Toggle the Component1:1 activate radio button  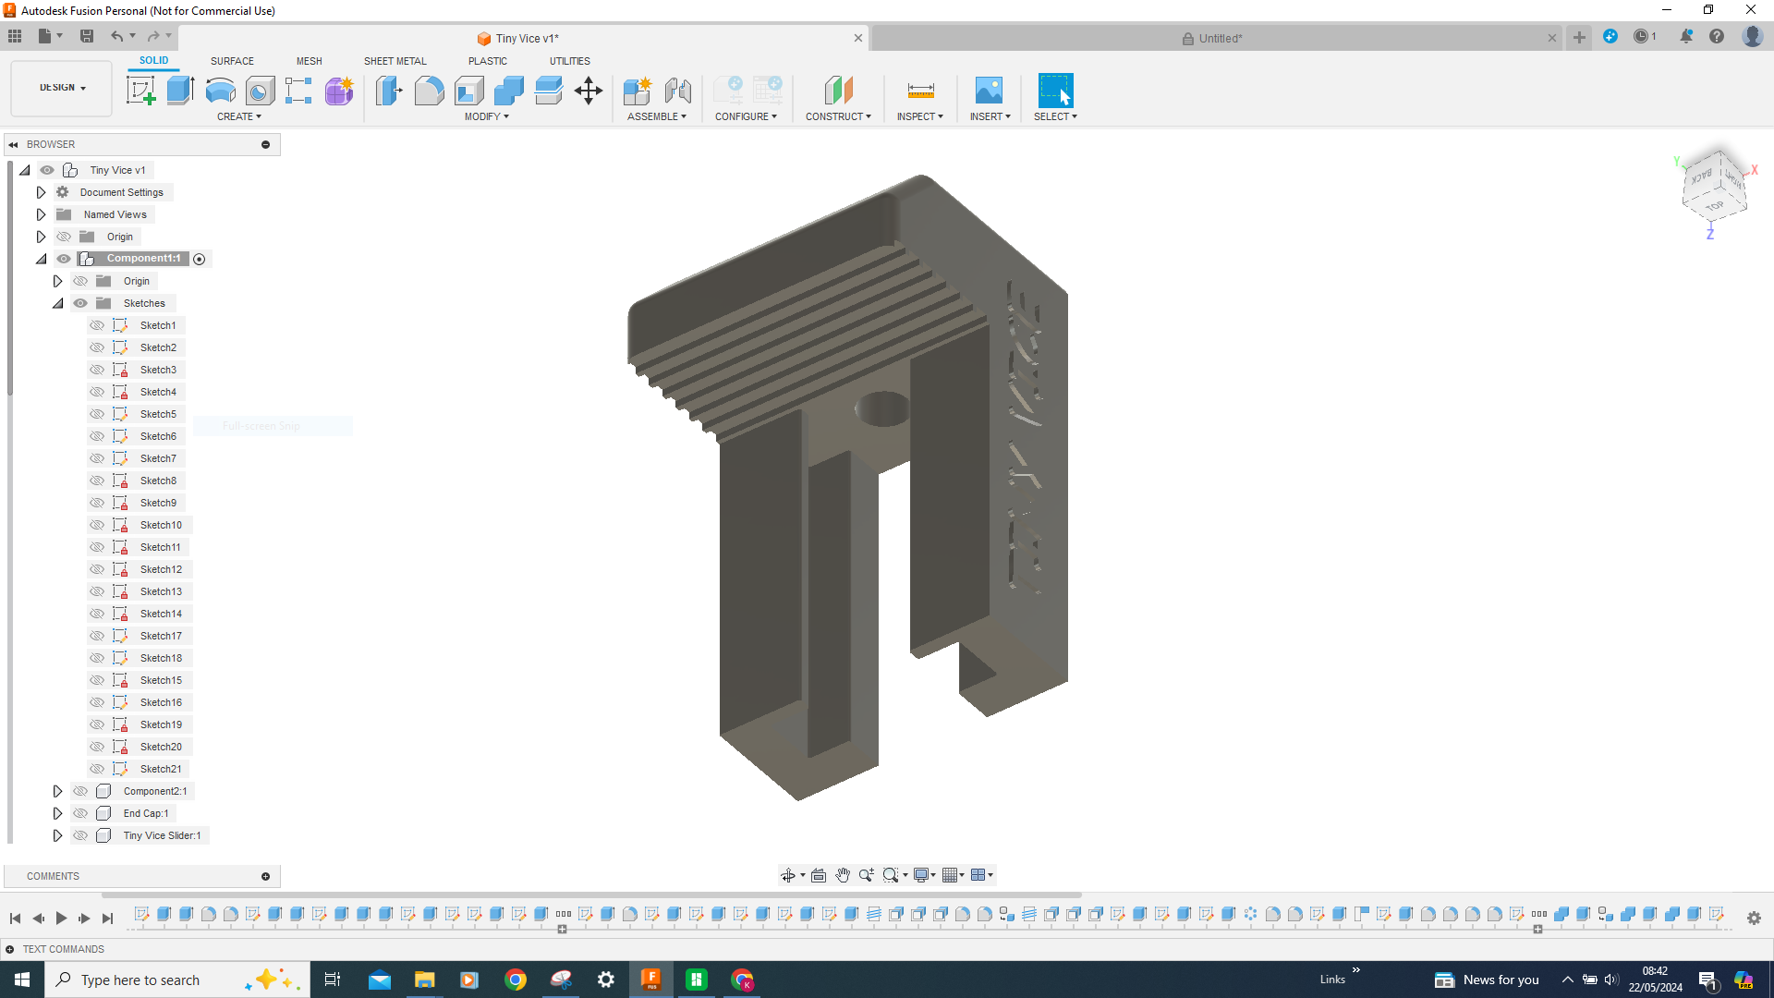point(199,259)
